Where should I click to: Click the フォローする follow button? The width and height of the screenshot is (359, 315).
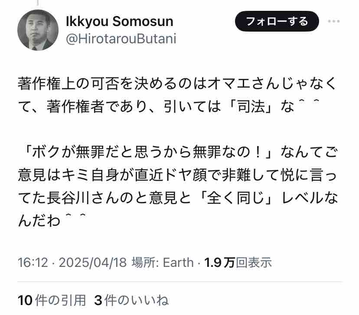(277, 21)
